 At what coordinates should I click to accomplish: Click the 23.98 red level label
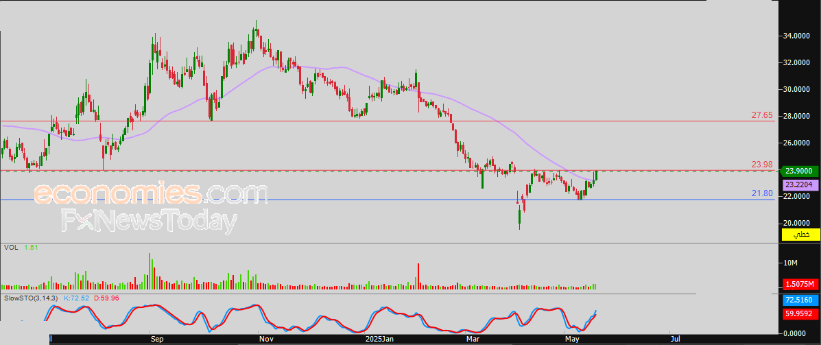tap(762, 165)
